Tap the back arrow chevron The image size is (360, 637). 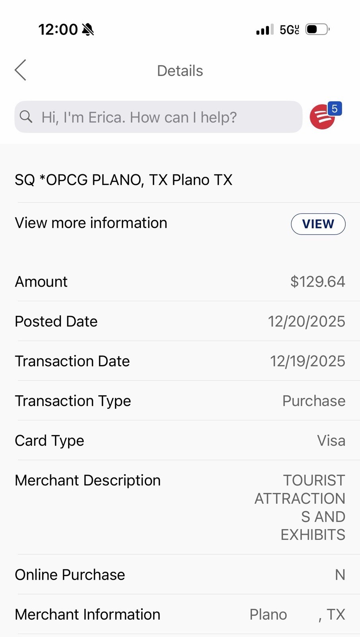(x=21, y=70)
